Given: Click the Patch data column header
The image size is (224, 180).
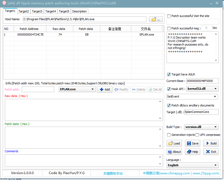Looking at the screenshot, I should 87,29.
